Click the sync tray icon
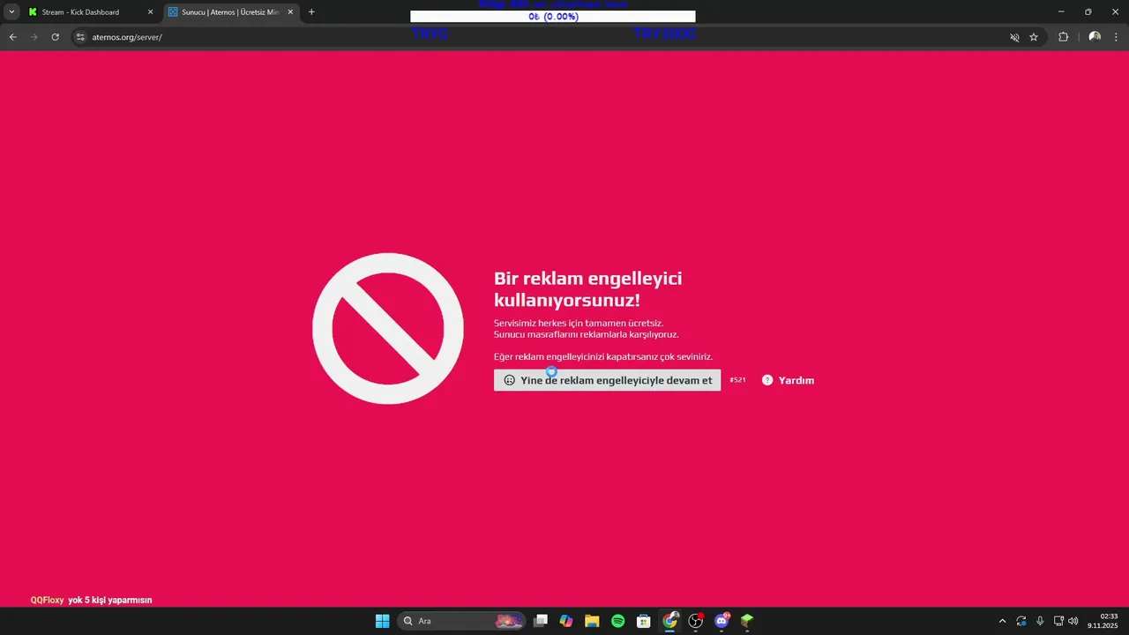The image size is (1129, 635). coord(1021,621)
